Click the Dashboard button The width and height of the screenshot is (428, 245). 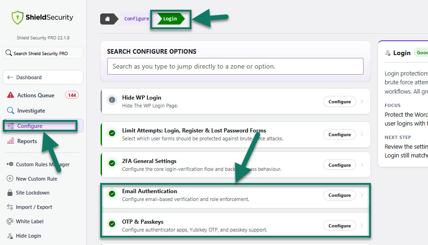pyautogui.click(x=43, y=77)
